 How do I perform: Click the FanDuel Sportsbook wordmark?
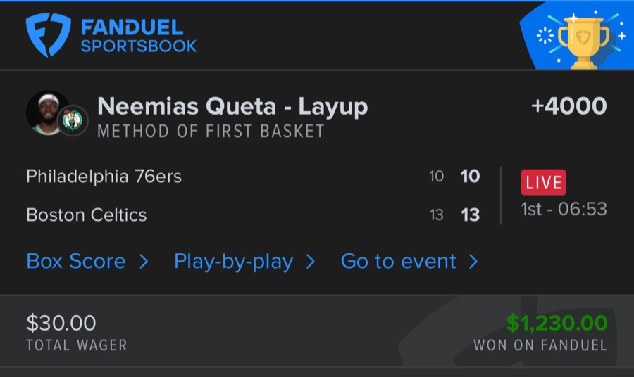click(138, 37)
